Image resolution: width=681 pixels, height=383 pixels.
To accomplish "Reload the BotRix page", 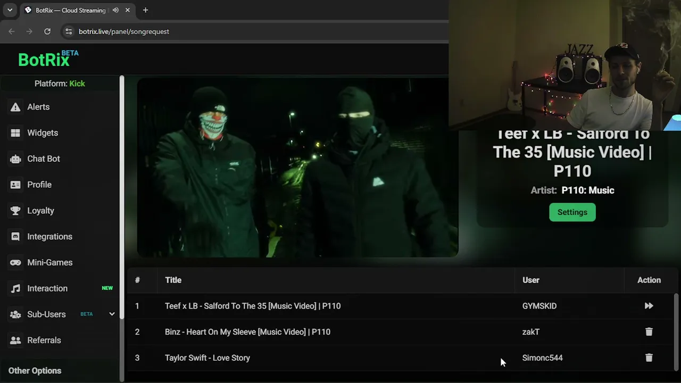I will coord(47,31).
